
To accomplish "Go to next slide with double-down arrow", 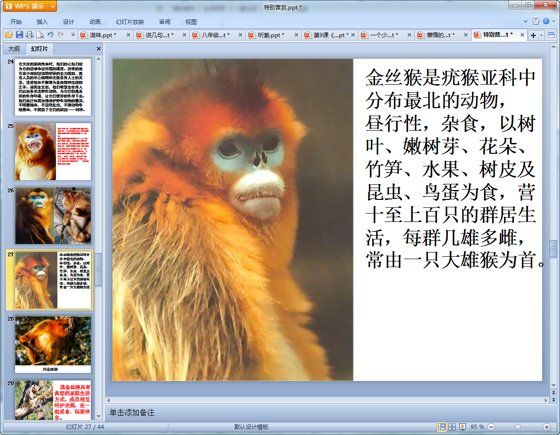I will tap(553, 400).
